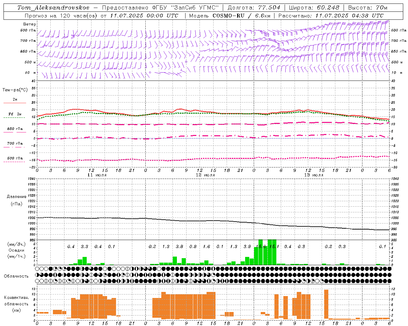The width and height of the screenshot is (408, 326).
Task: Click the date label 13 июля
Action: [314, 175]
